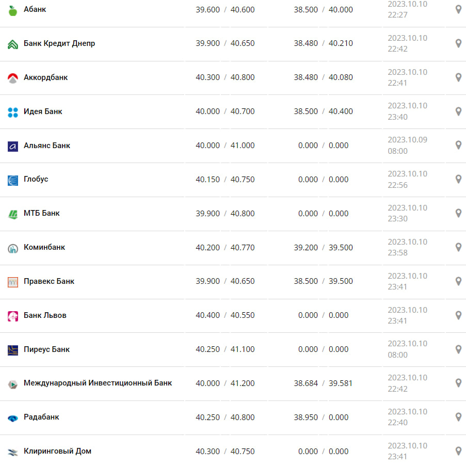Click the Пиреус Банк logo icon
This screenshot has width=466, height=466.
(13, 350)
